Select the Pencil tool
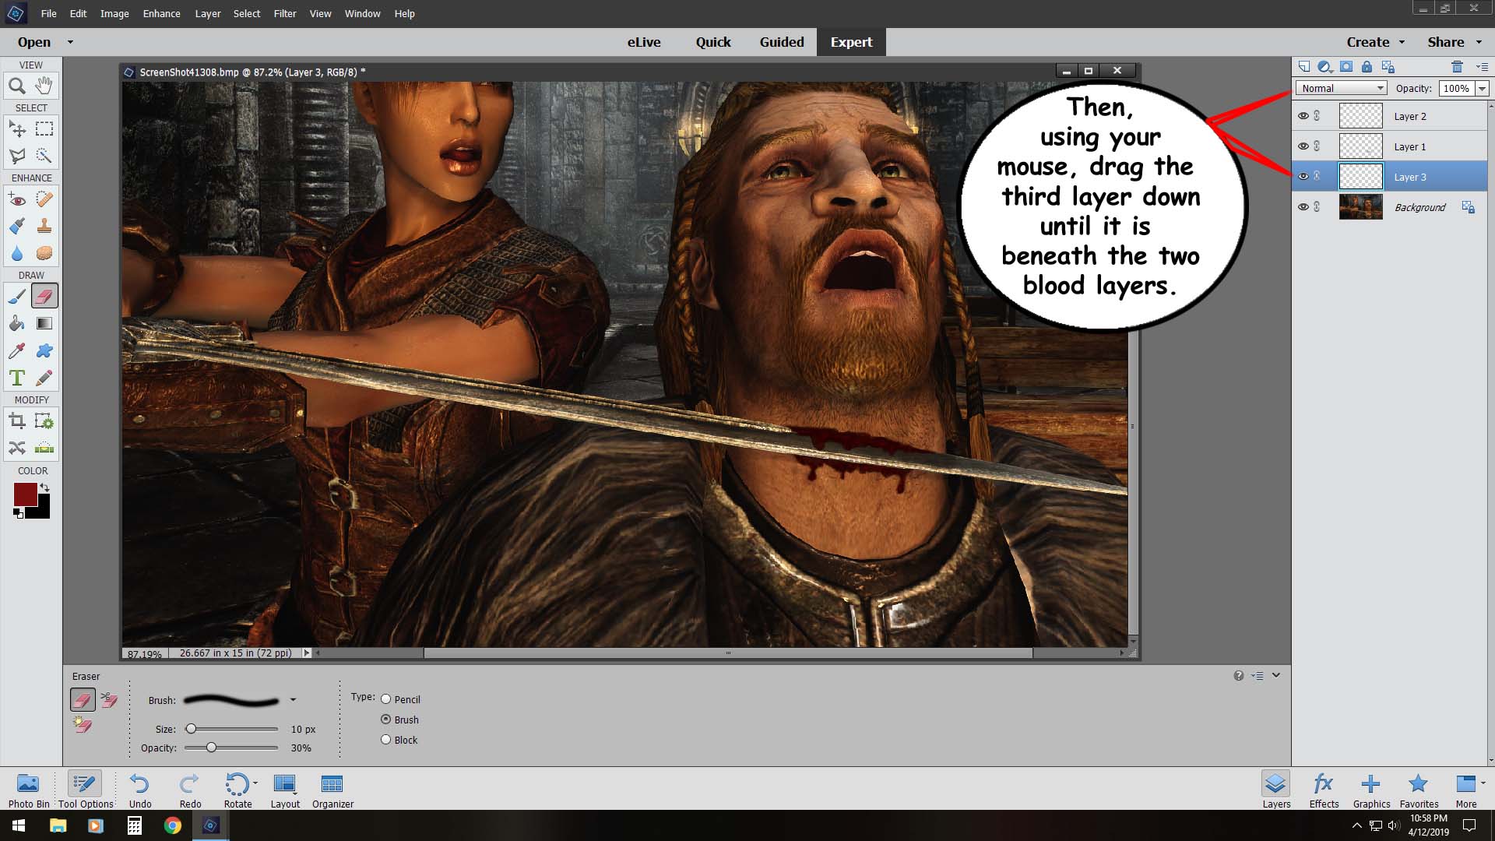The image size is (1495, 841). (44, 378)
